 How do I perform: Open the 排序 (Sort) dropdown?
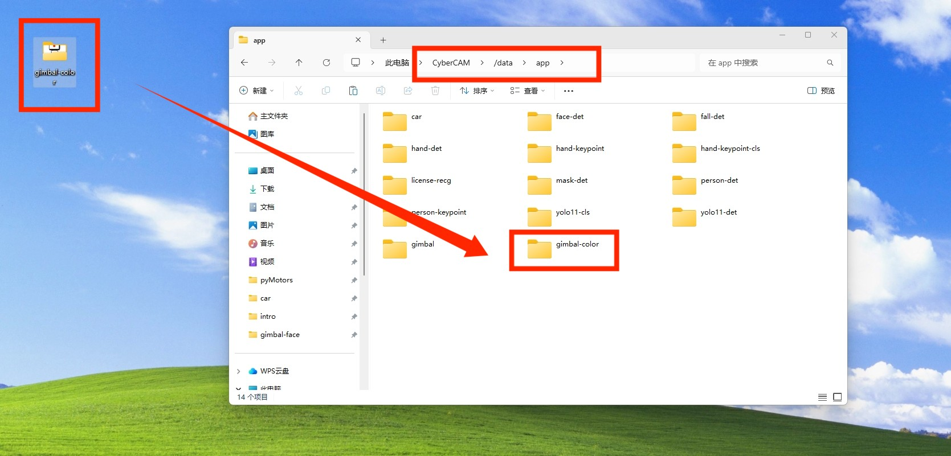477,91
